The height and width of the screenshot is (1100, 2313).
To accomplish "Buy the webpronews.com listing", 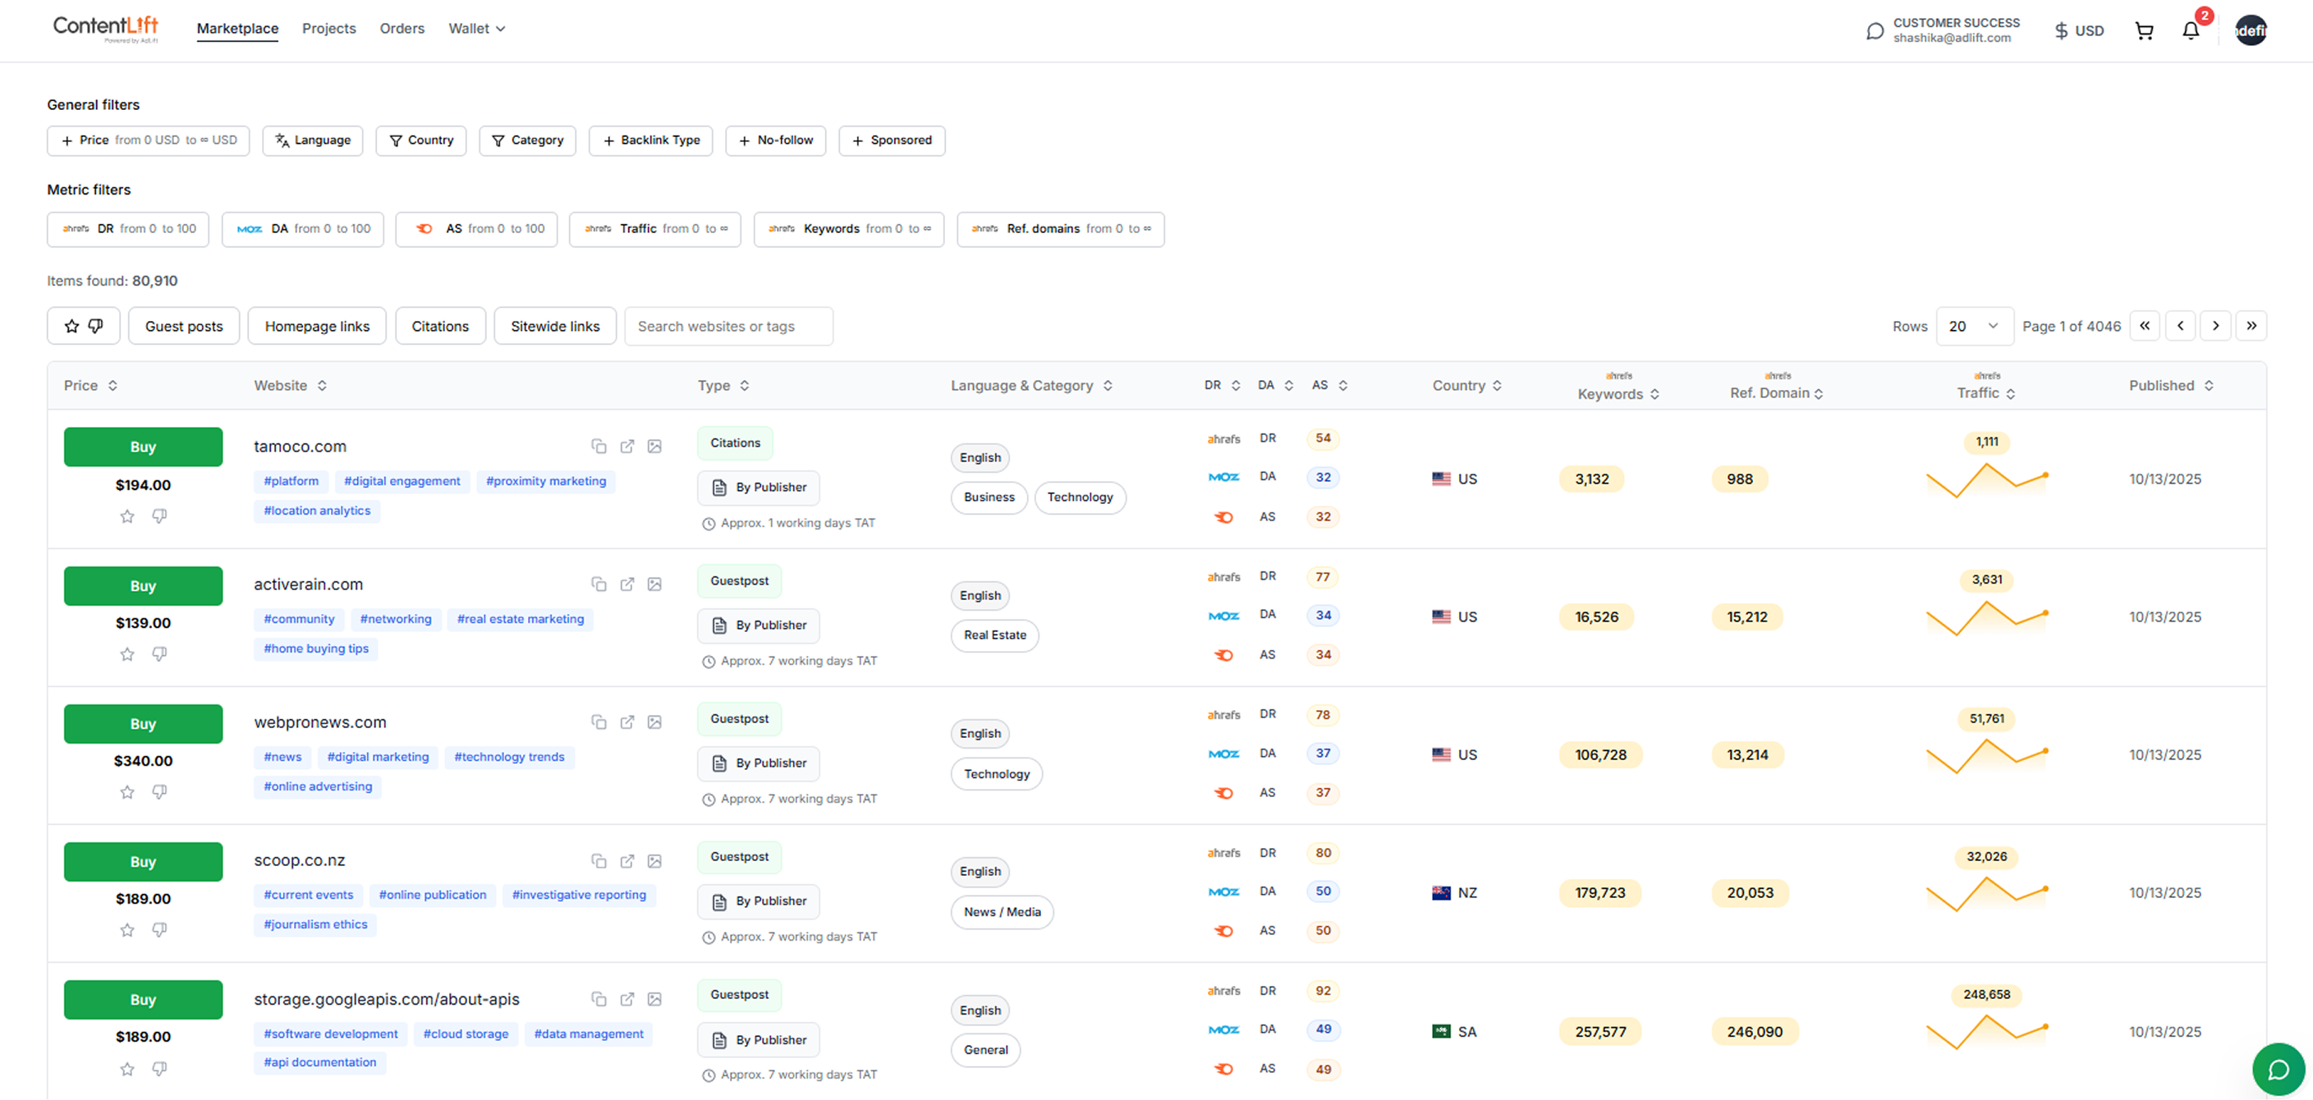I will [x=143, y=724].
